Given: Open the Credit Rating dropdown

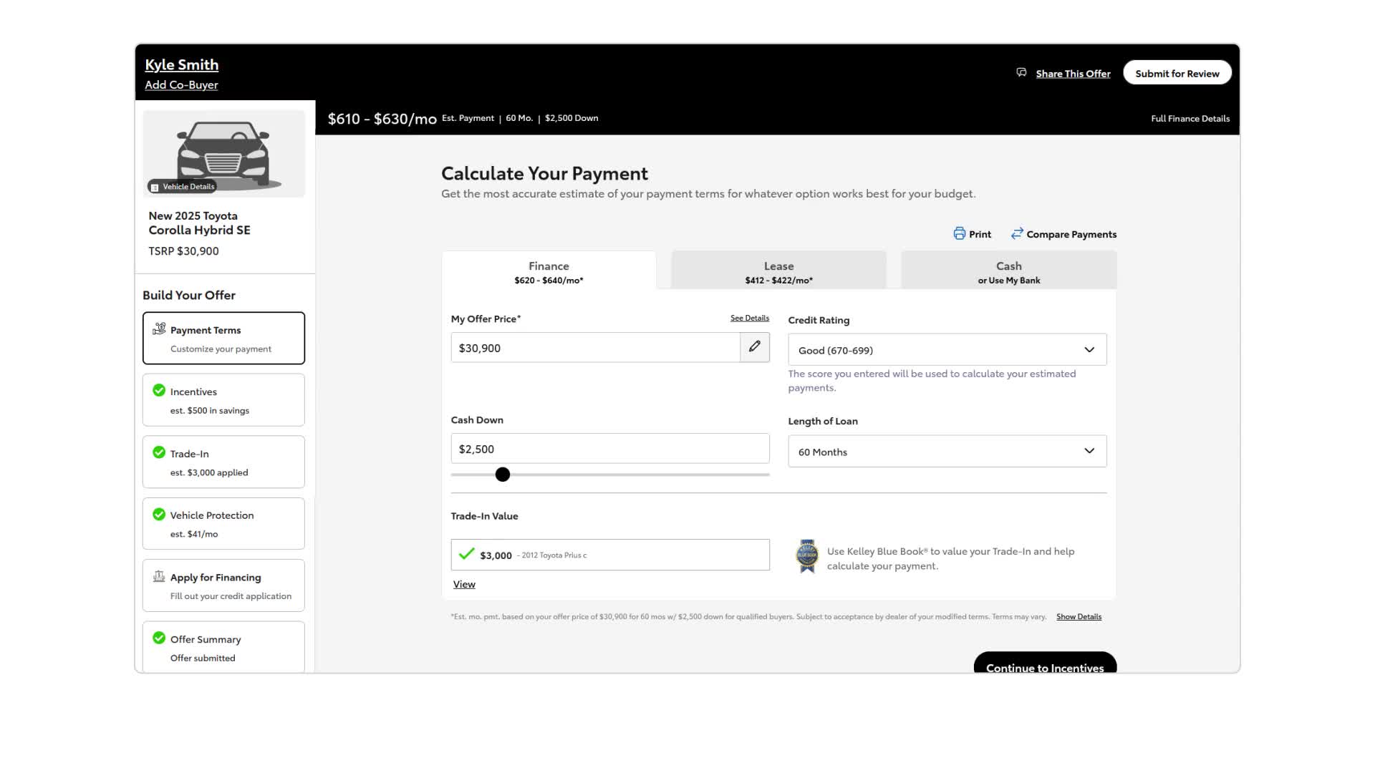Looking at the screenshot, I should [947, 350].
